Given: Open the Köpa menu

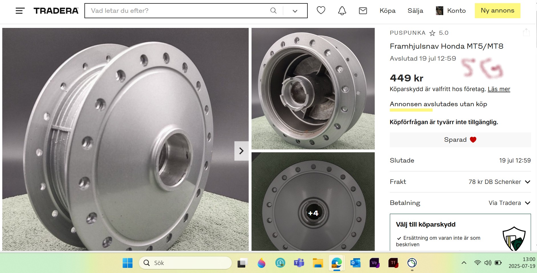Looking at the screenshot, I should coord(388,11).
